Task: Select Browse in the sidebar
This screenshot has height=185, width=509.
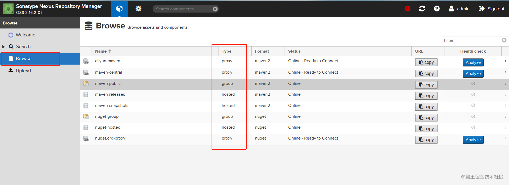Action: 40,58
